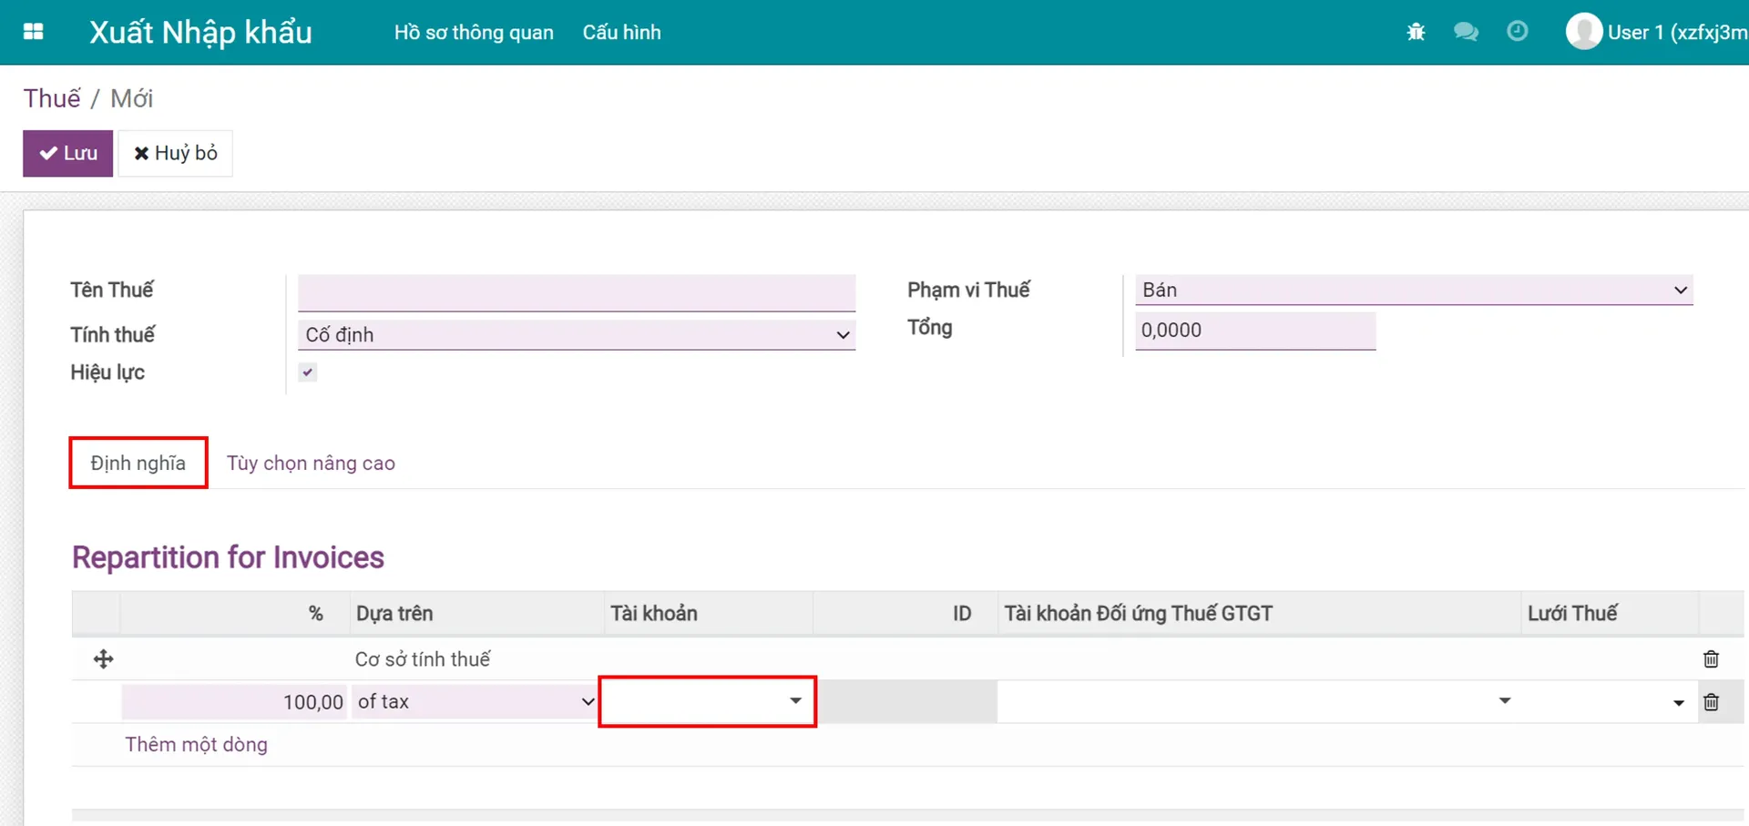Delete the 'of tax' repartition row

[1712, 702]
